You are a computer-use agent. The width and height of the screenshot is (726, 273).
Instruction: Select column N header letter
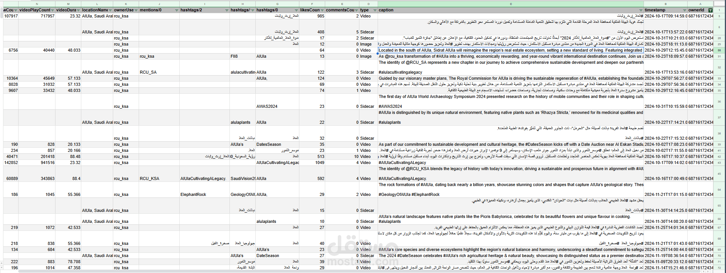[37, 4]
